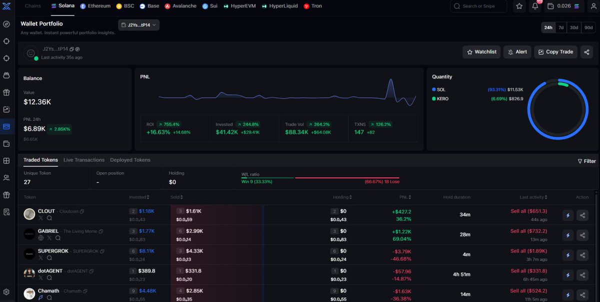
Task: Open the settings gear in left sidebar
Action: coord(6,292)
